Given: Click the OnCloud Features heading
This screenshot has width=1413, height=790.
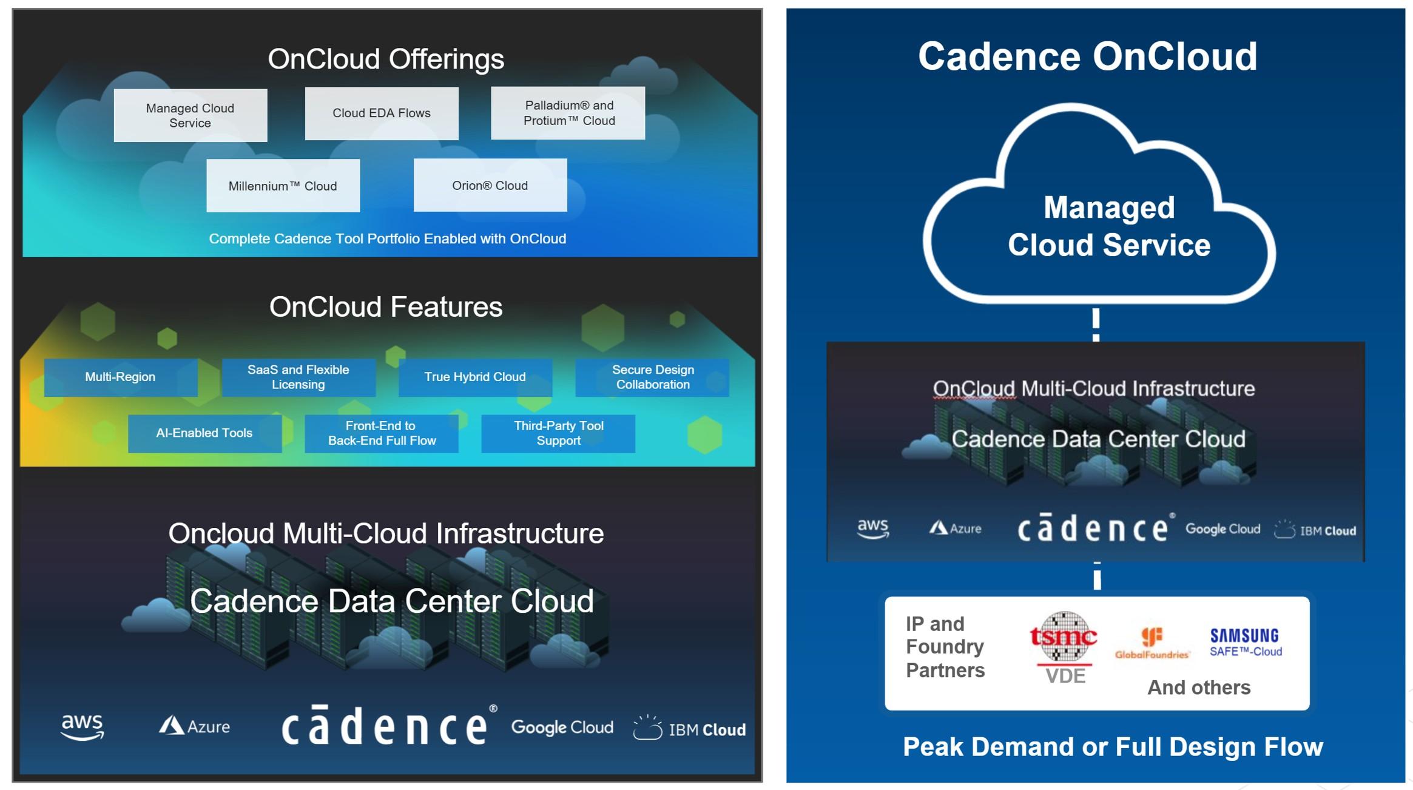Looking at the screenshot, I should click(x=386, y=307).
